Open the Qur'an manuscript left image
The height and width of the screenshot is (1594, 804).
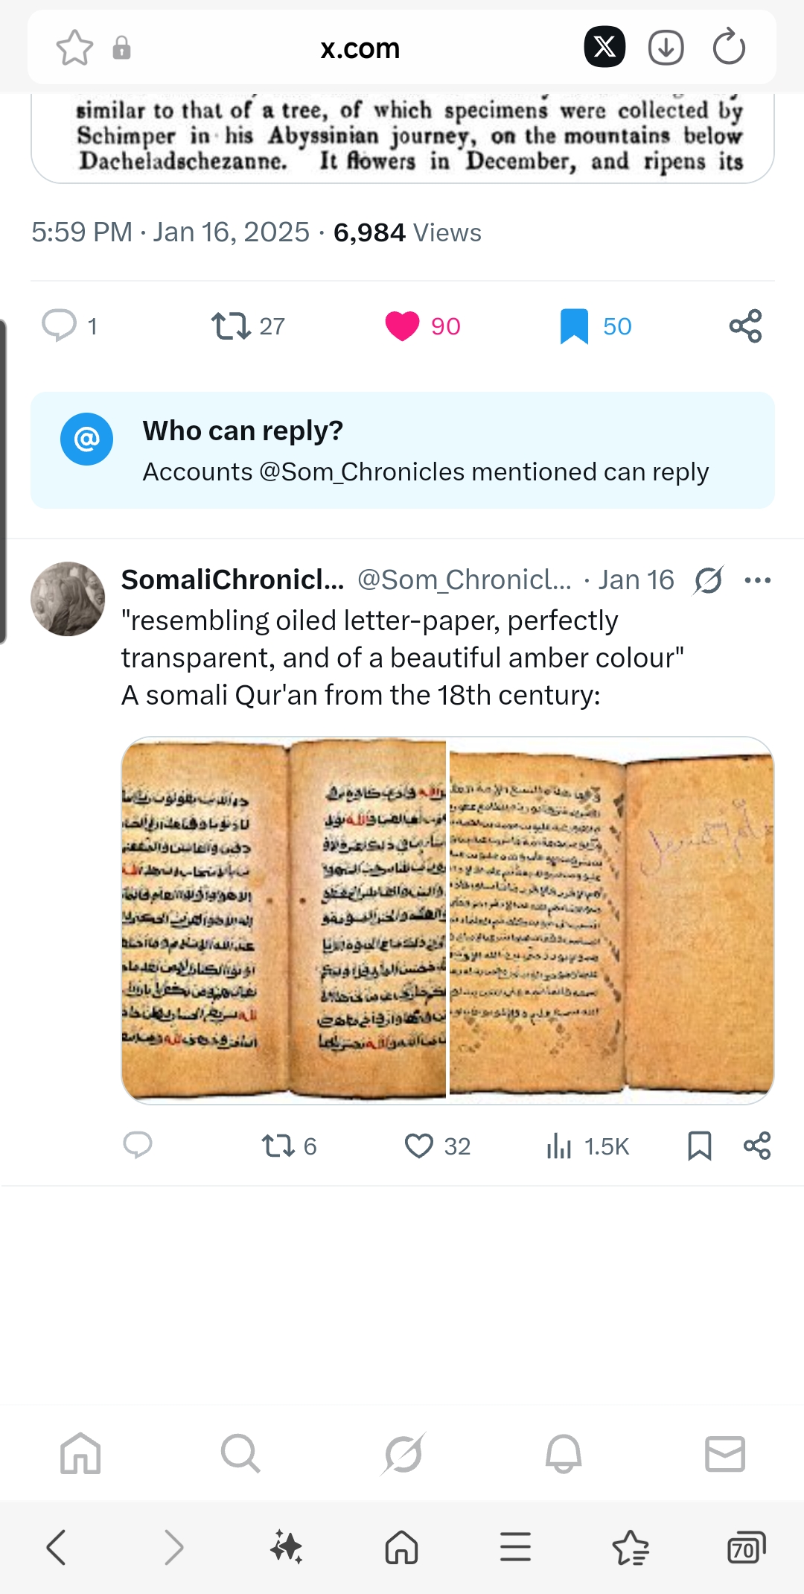pyautogui.click(x=284, y=918)
